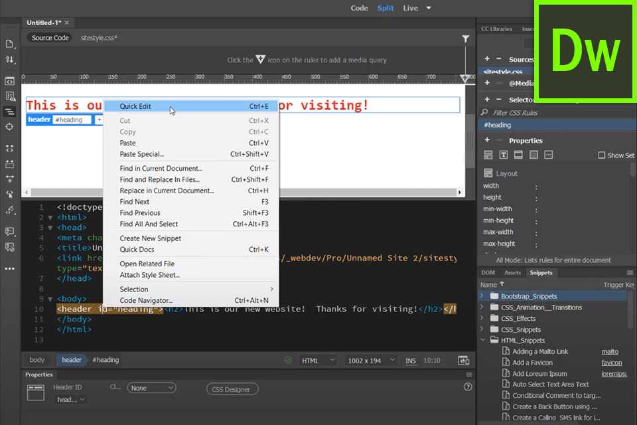Image resolution: width=637 pixels, height=425 pixels.
Task: Click the malto trigger key link
Action: [610, 351]
